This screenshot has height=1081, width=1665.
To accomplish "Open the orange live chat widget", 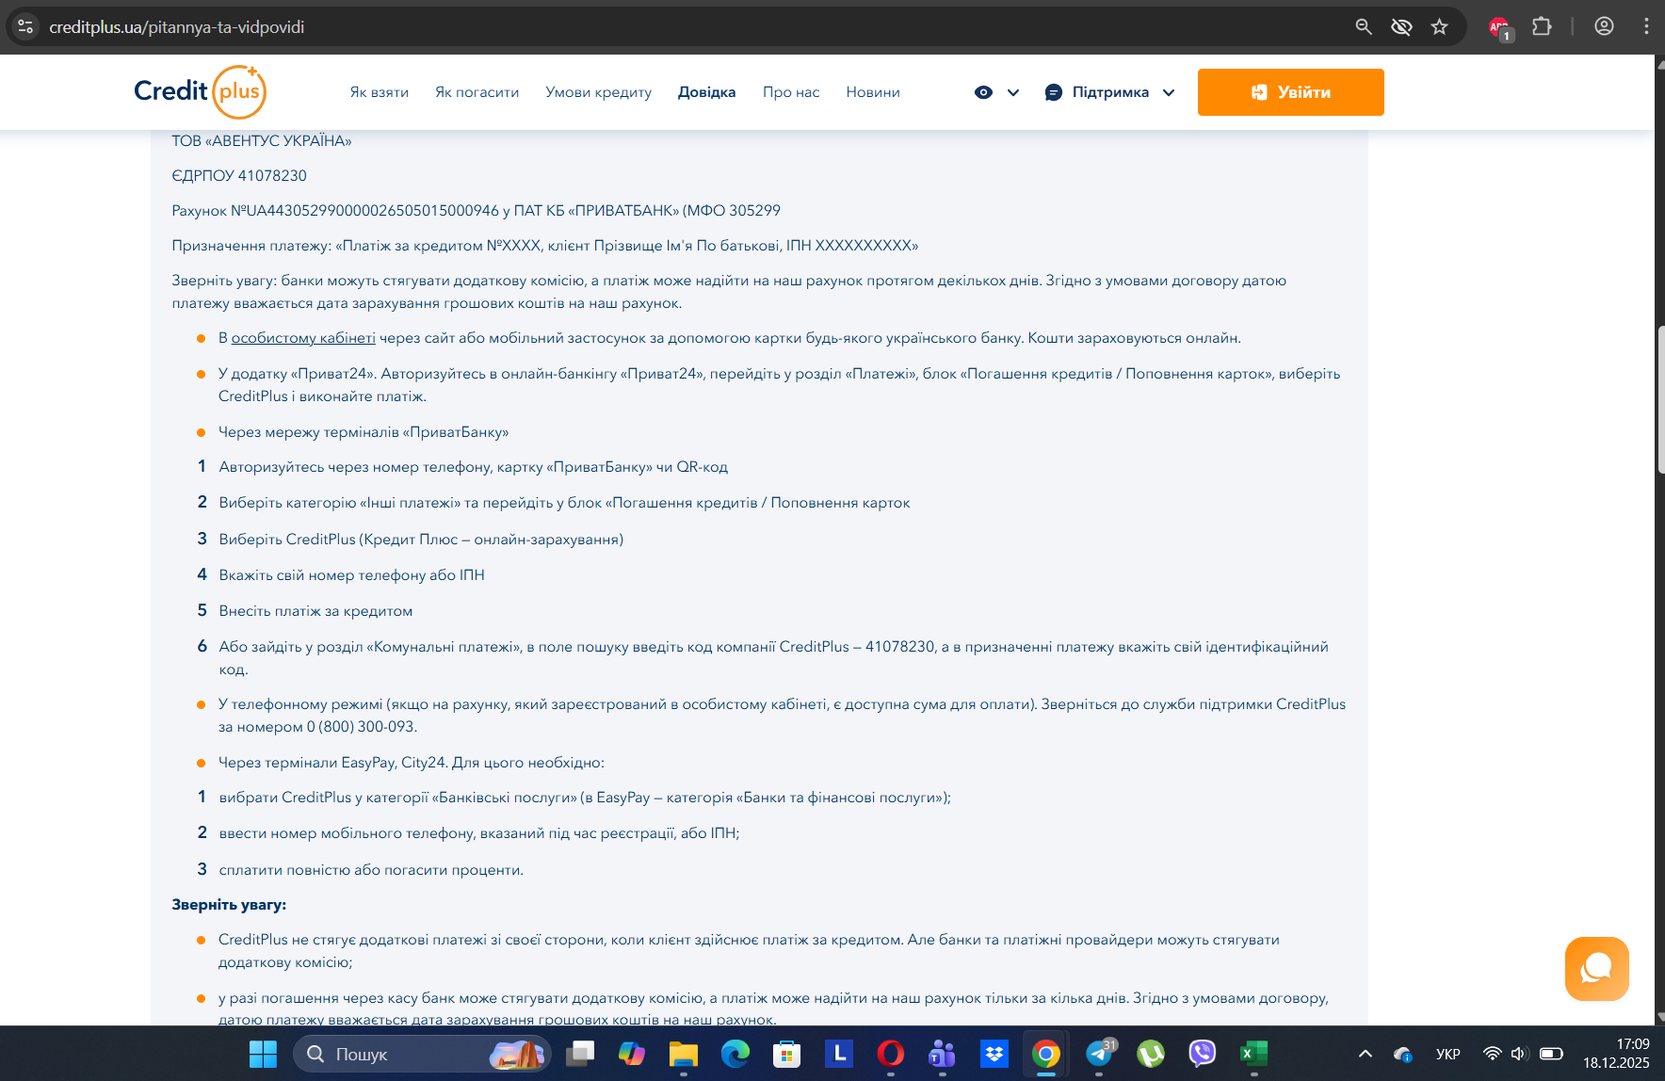I will 1597,969.
